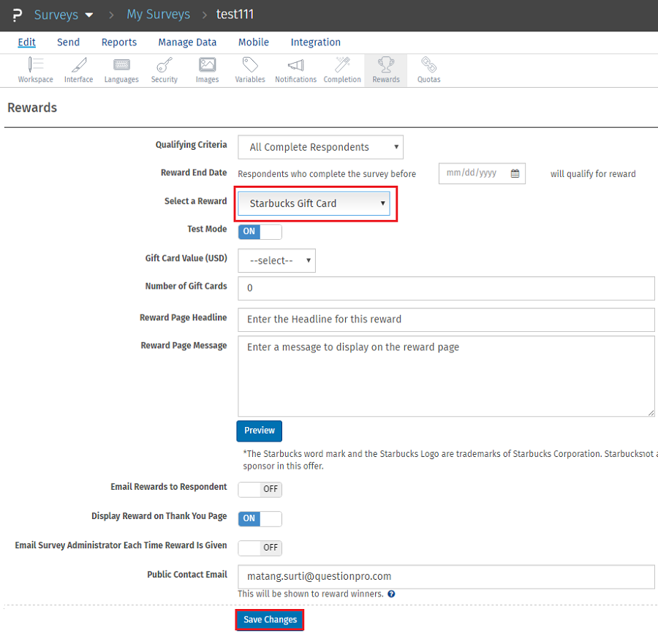Click the Reward Page Headline field
This screenshot has height=639, width=658.
coord(446,319)
